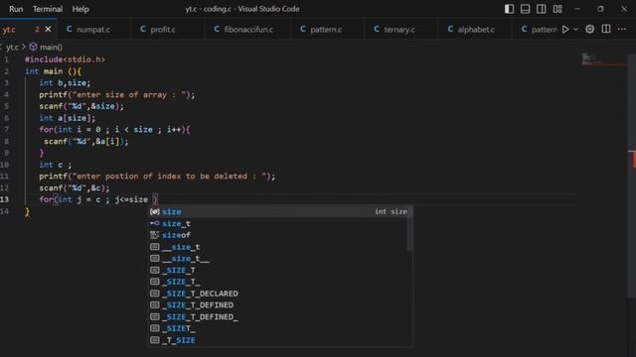Click the 'scanf("%d",&a[i]);' line
This screenshot has height=357, width=636.
tap(86, 141)
